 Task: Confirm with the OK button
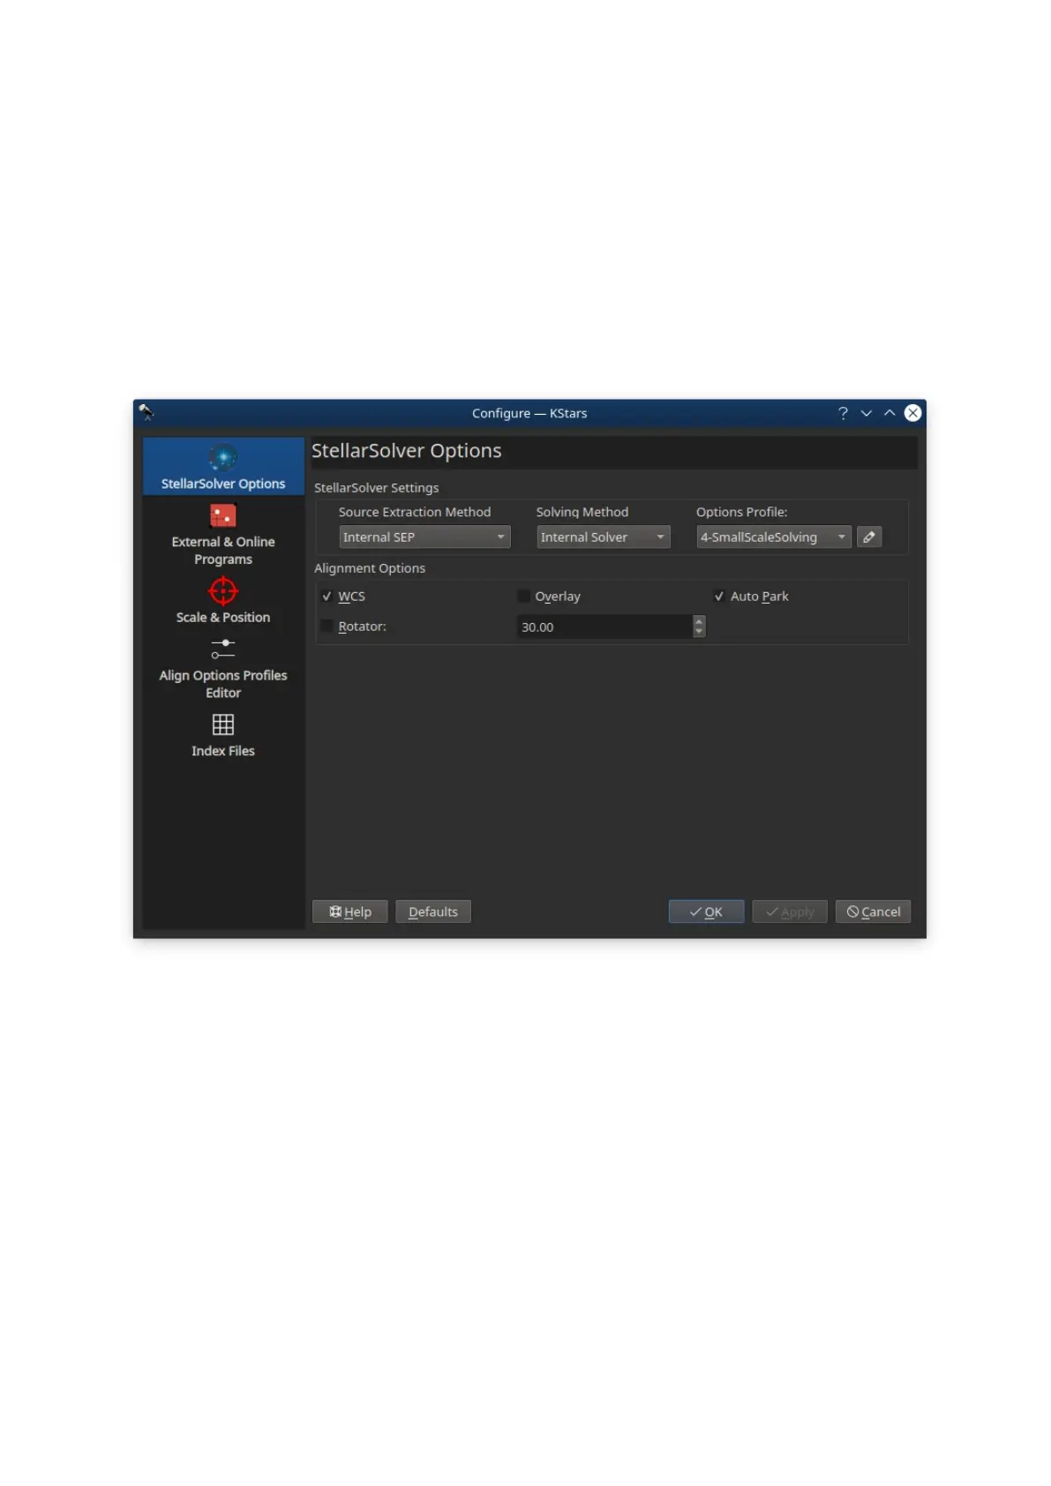point(706,912)
